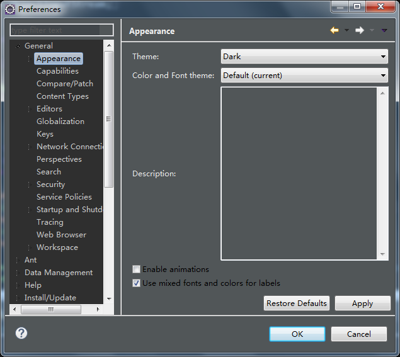Open the Theme dropdown showing Dark

304,57
